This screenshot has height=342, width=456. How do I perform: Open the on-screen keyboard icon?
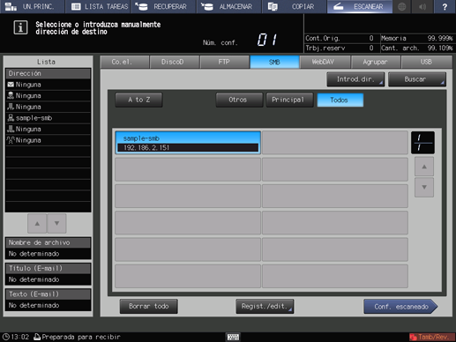click(233, 337)
